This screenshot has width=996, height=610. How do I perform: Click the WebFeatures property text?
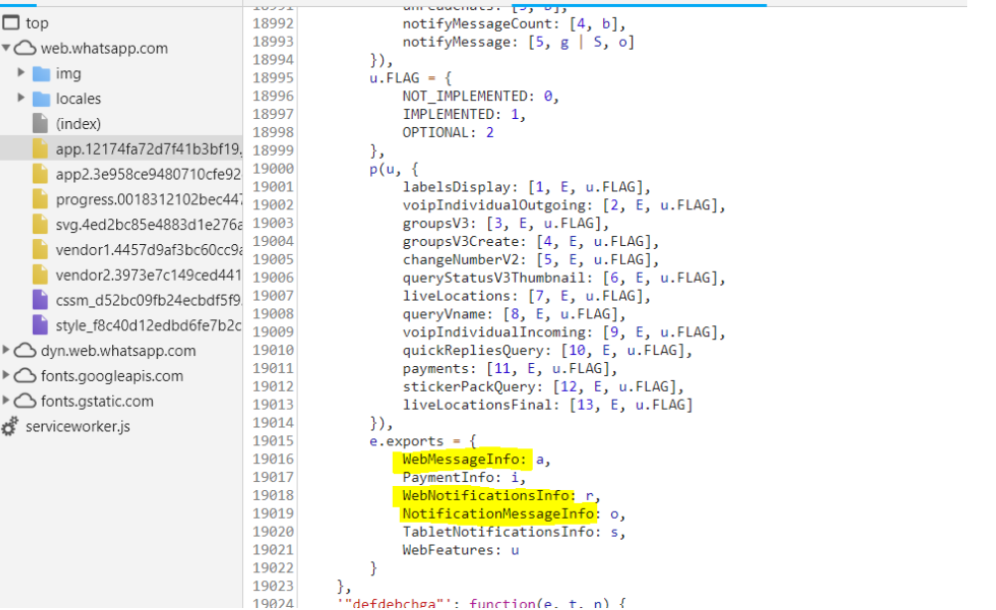pyautogui.click(x=452, y=549)
